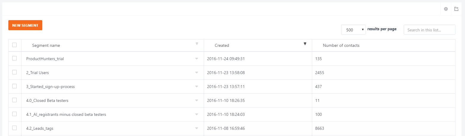
Task: Check the ProductHunters_trial row checkbox
Action: point(14,58)
